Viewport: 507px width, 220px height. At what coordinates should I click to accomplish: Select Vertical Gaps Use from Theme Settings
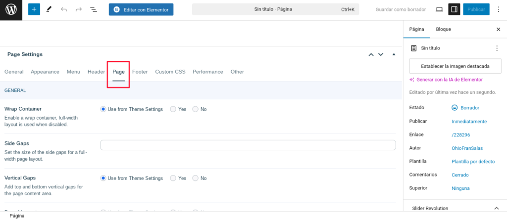pyautogui.click(x=103, y=178)
